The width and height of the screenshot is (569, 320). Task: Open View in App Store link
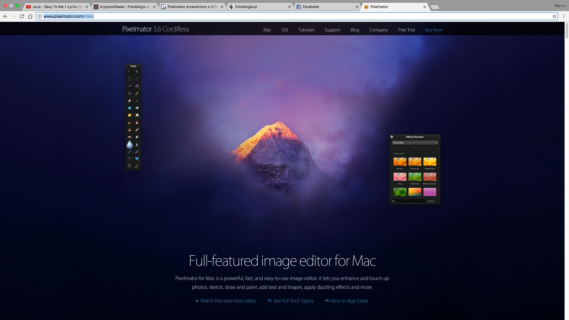click(346, 301)
